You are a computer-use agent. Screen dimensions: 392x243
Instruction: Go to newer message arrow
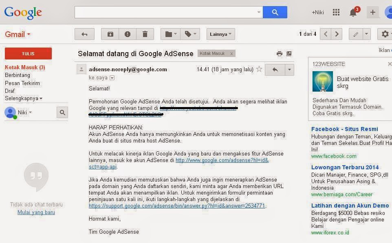point(326,34)
